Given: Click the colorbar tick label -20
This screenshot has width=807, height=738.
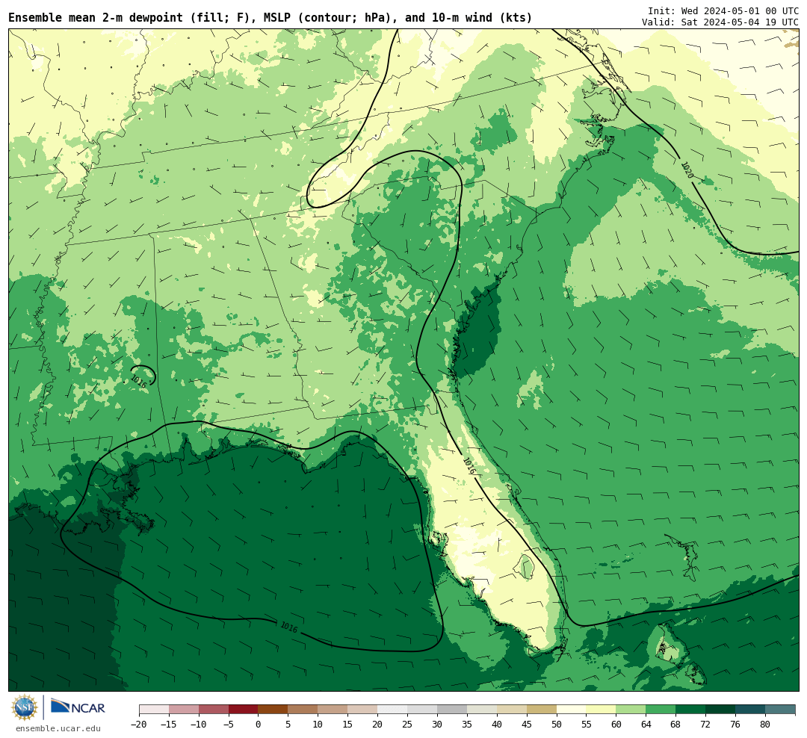Looking at the screenshot, I should click(x=138, y=724).
